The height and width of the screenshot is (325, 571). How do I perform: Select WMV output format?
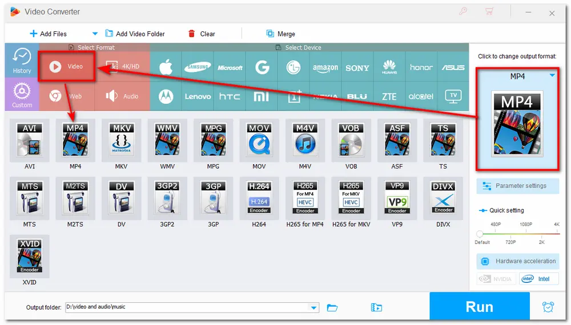click(x=167, y=140)
